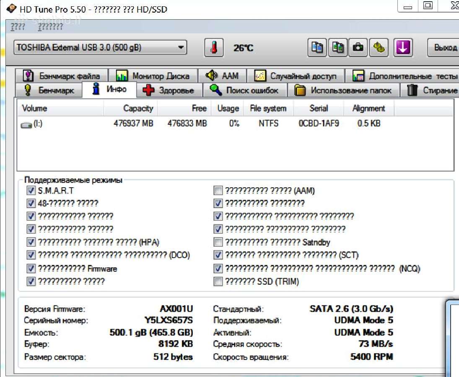459x377 pixels.
Task: Click the camera save screenshot icon
Action: point(358,47)
